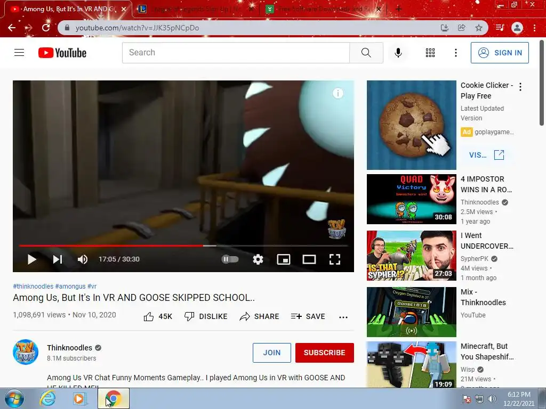Reload the current page

(x=46, y=28)
